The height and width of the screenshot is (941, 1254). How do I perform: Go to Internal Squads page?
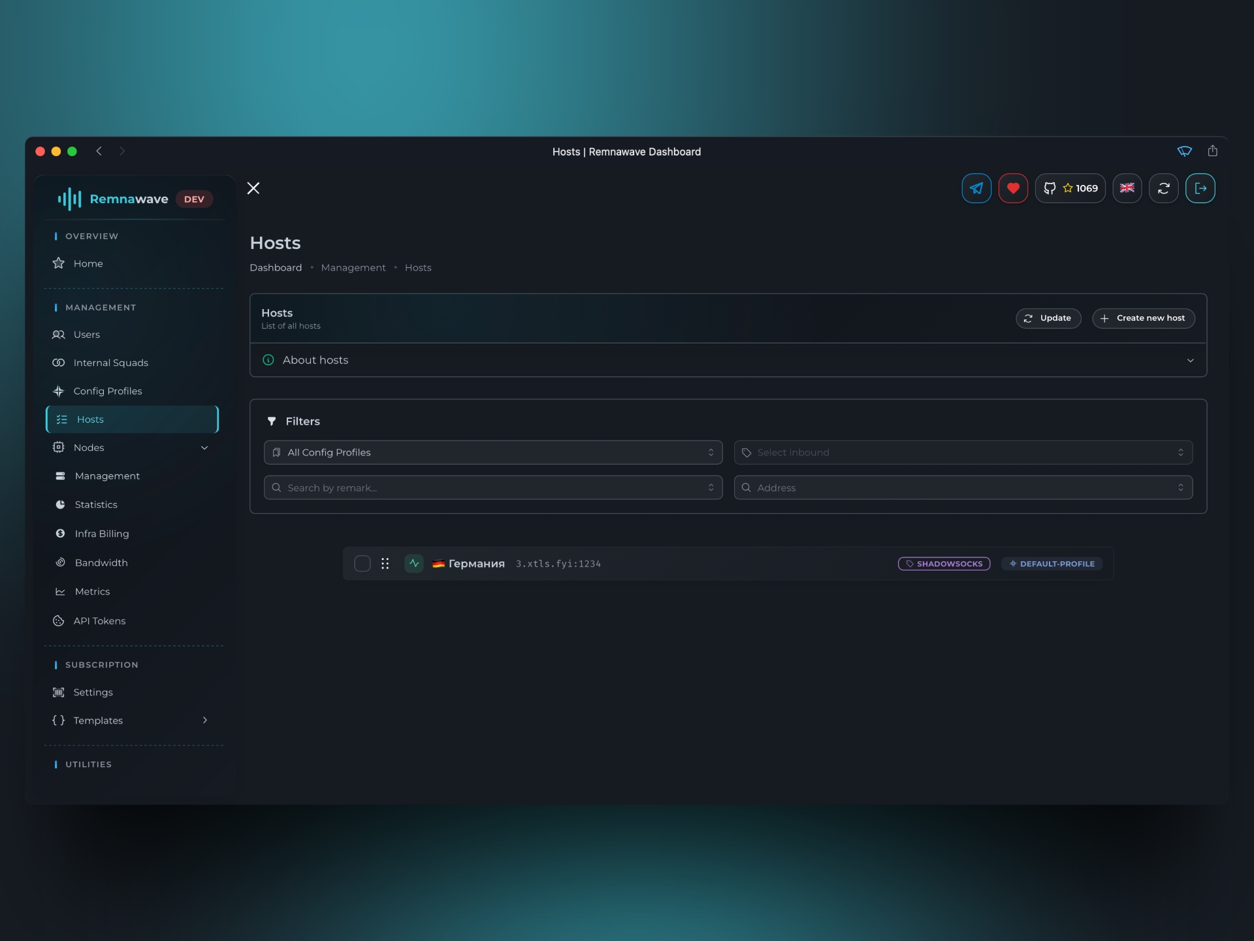110,363
